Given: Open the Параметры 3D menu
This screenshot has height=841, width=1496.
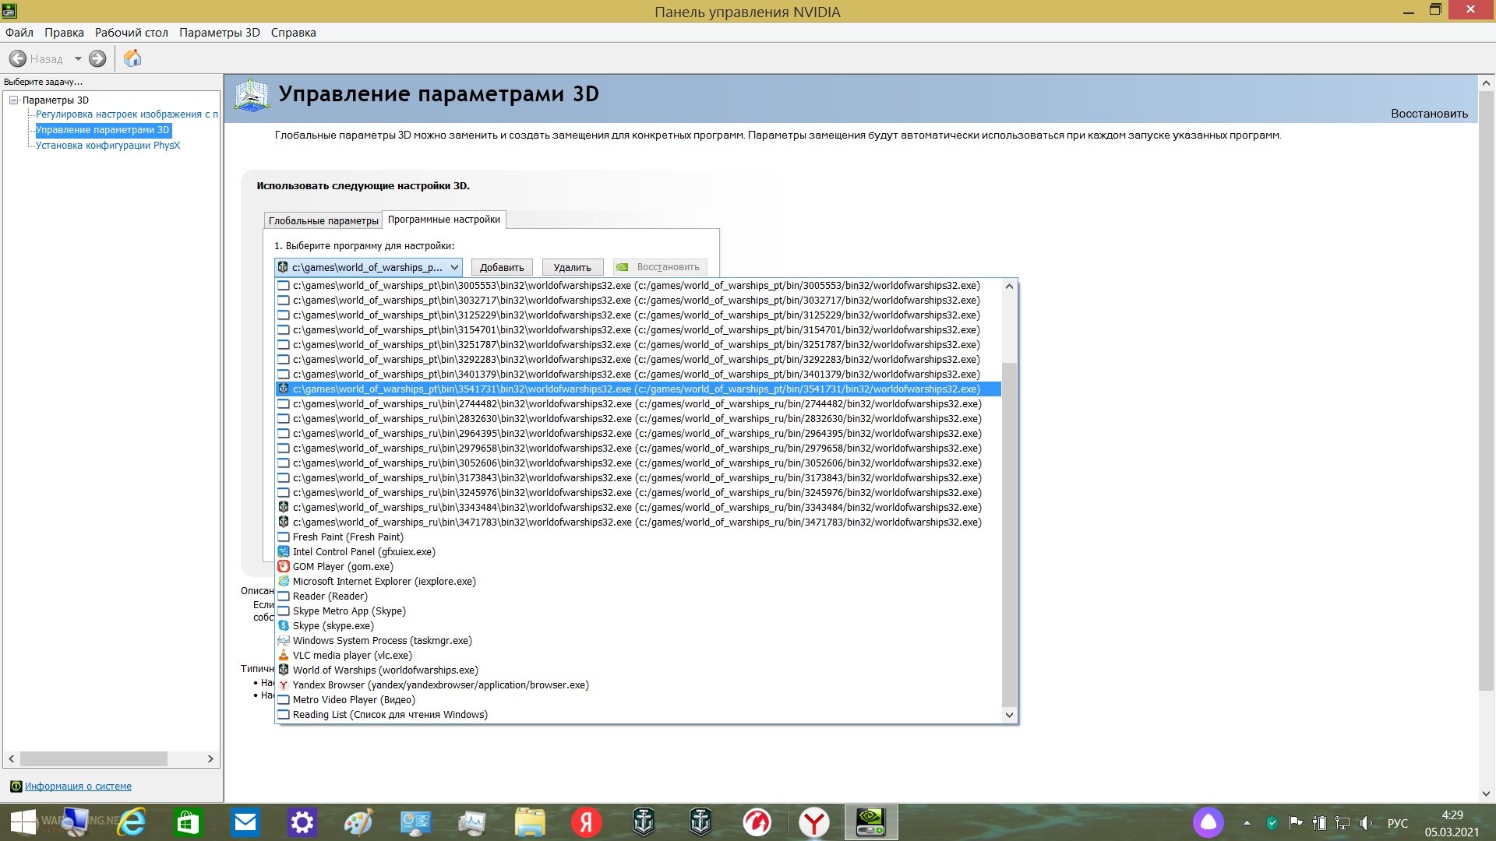Looking at the screenshot, I should [x=220, y=33].
